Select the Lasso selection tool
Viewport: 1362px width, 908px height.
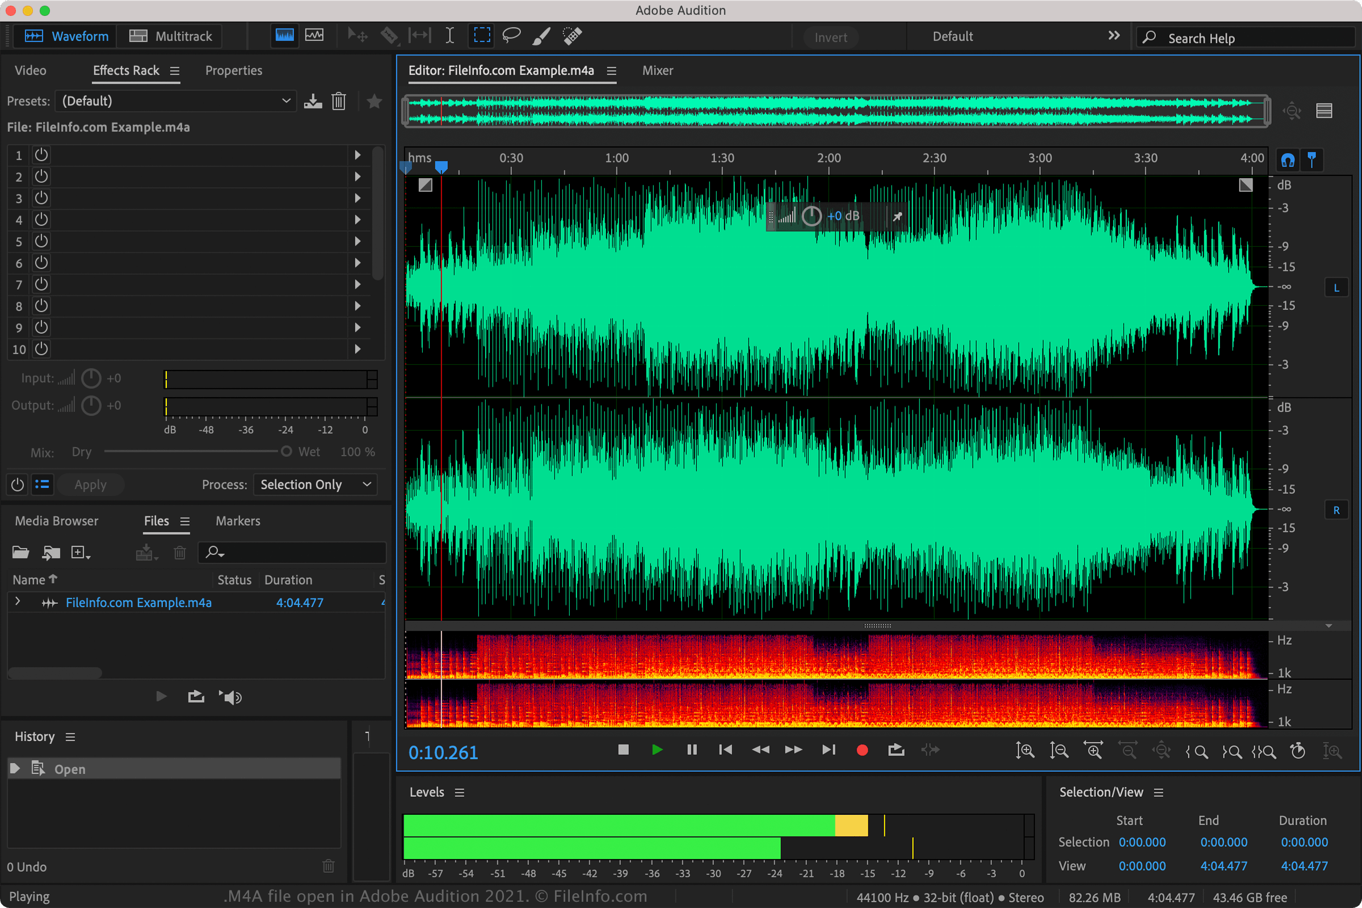coord(512,36)
